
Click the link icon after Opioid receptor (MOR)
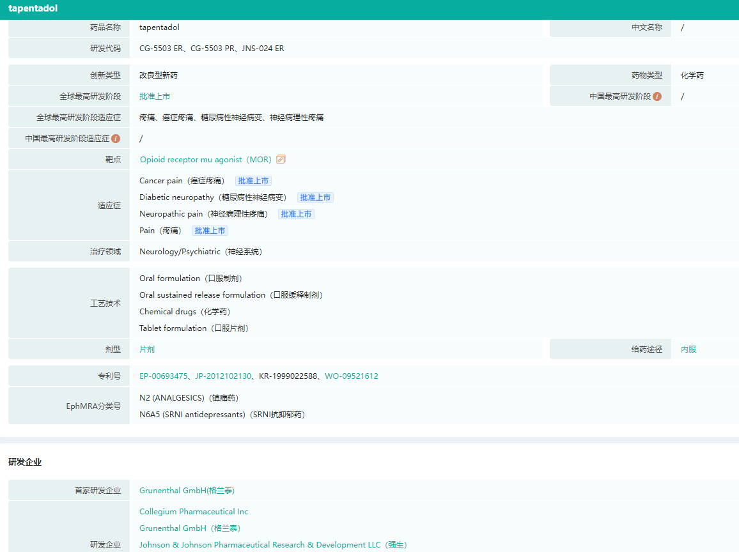(x=281, y=160)
